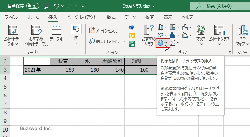Switch to the ホーム tab
This screenshot has width=250, height=137.
point(33,17)
